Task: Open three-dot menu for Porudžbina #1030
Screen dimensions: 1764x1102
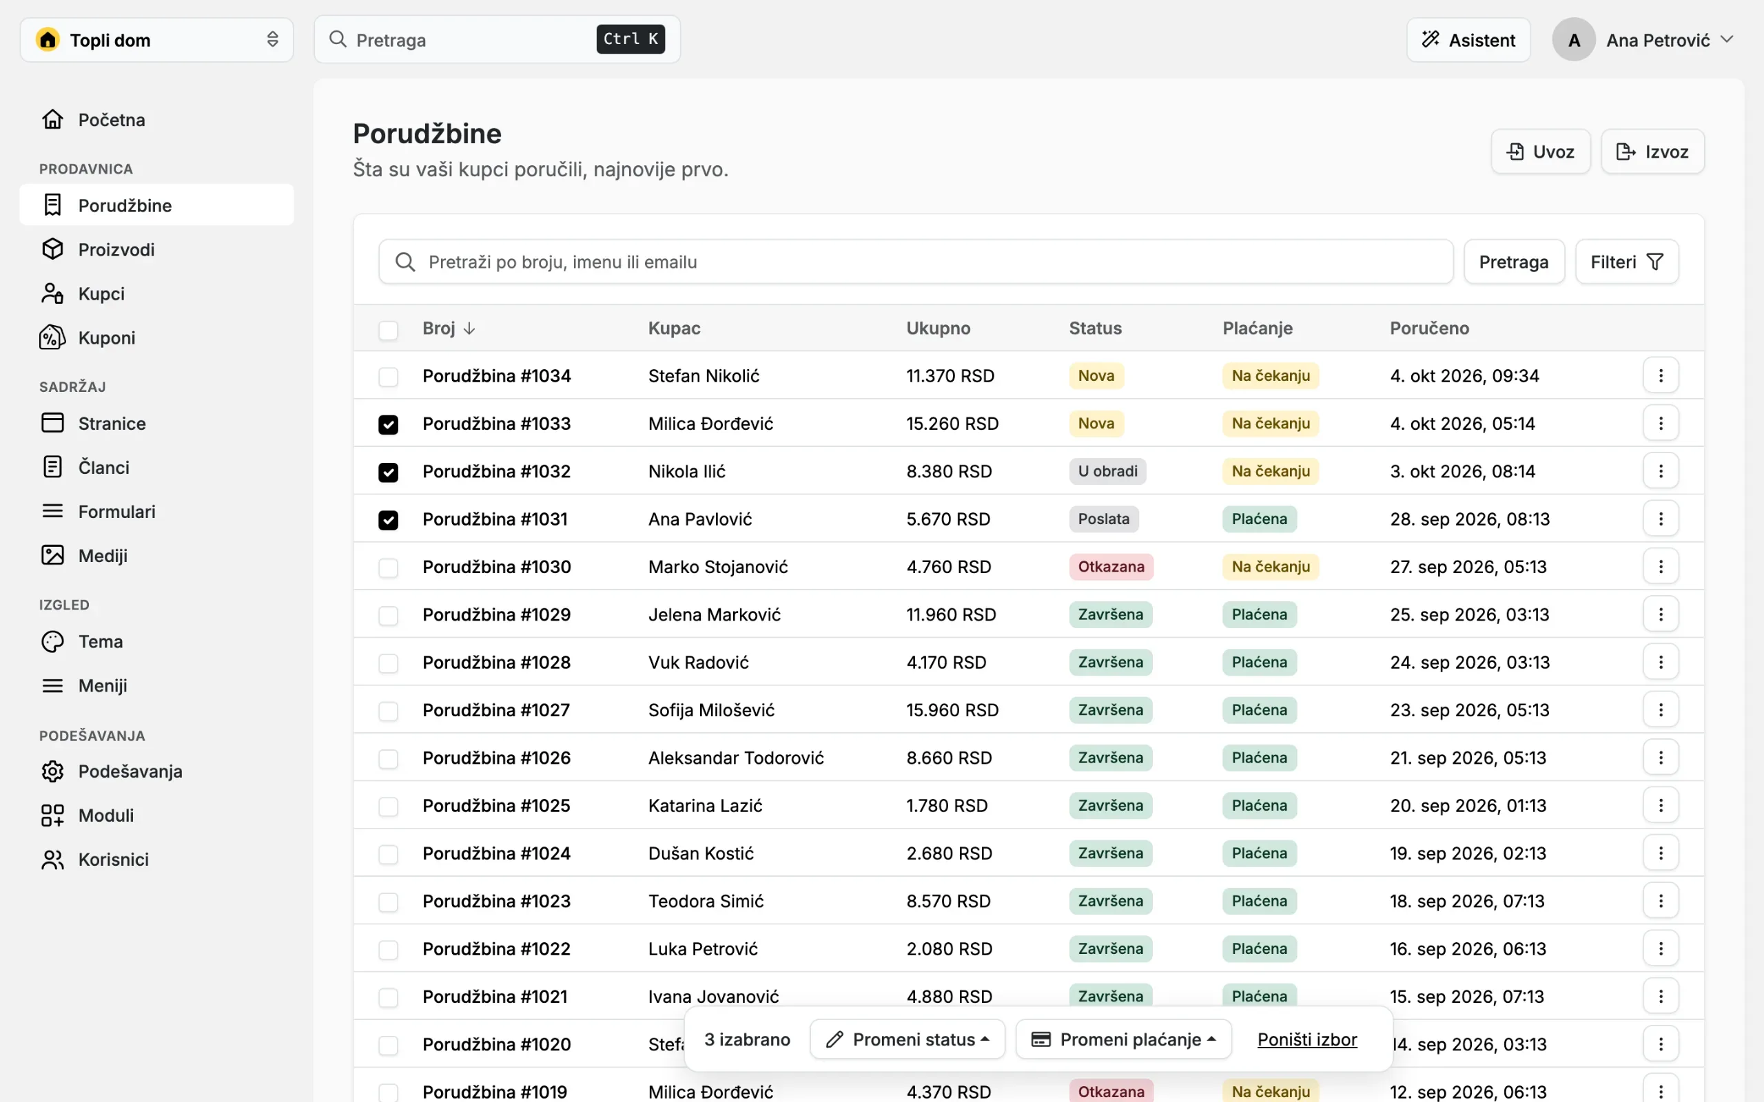Action: pyautogui.click(x=1661, y=566)
